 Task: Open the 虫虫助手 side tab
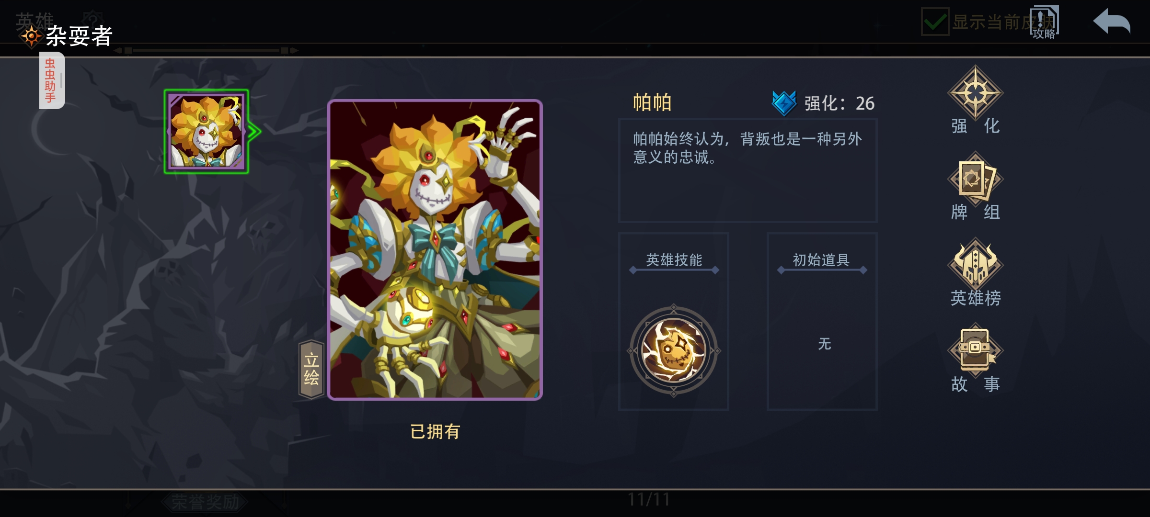click(51, 80)
